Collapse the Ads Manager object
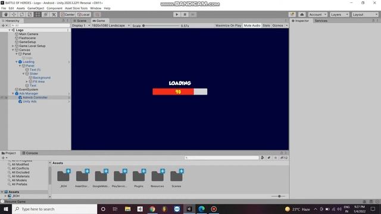This screenshot has width=381, height=214. pos(13,93)
